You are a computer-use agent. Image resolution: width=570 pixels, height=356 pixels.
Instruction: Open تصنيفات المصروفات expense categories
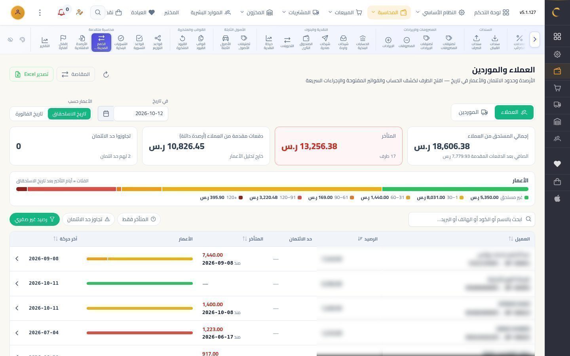[x=449, y=42]
